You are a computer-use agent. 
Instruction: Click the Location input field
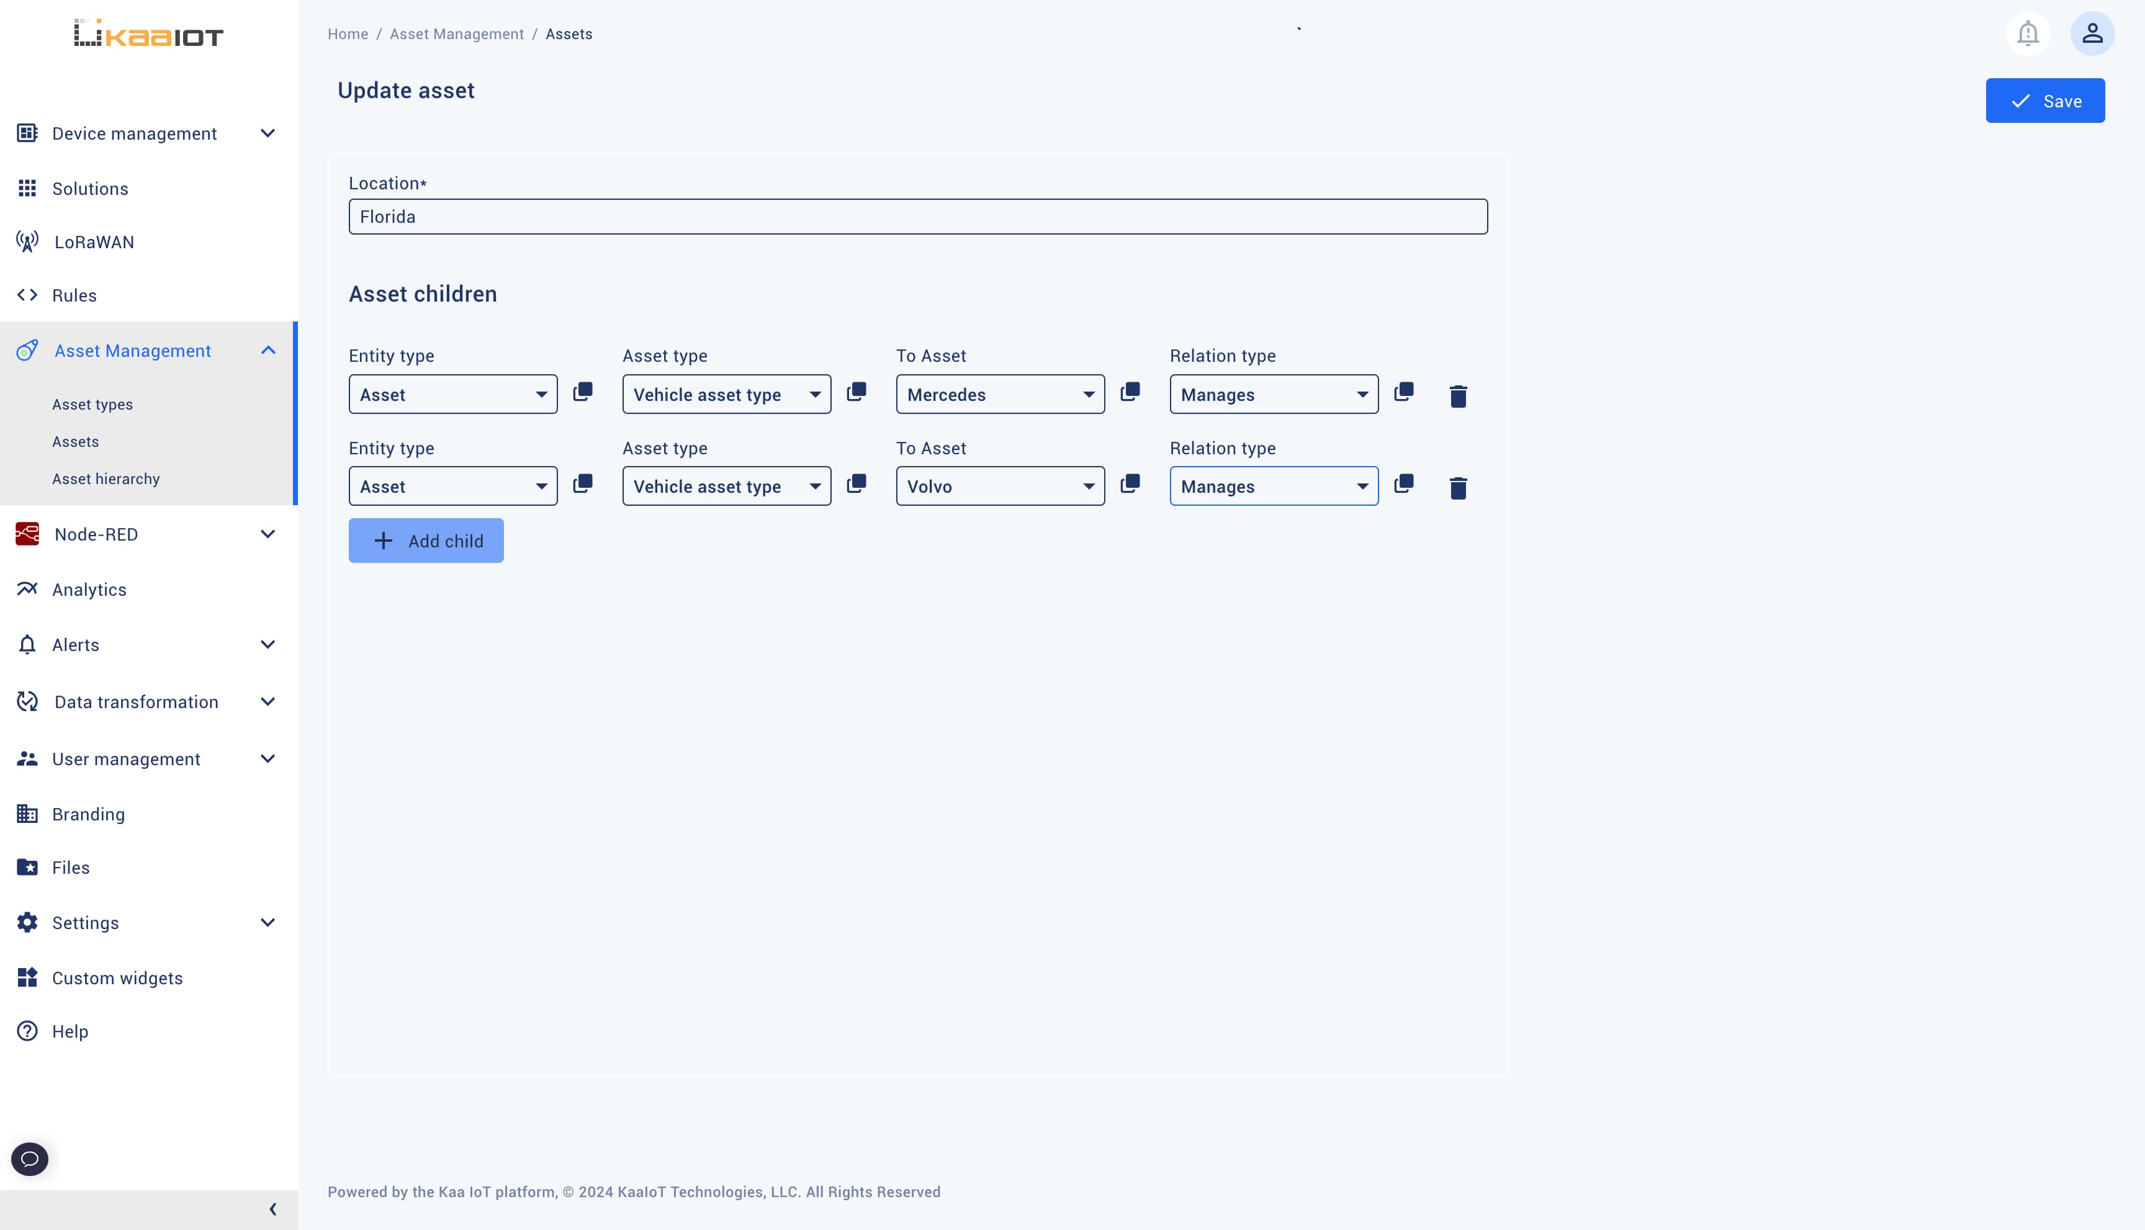(918, 217)
